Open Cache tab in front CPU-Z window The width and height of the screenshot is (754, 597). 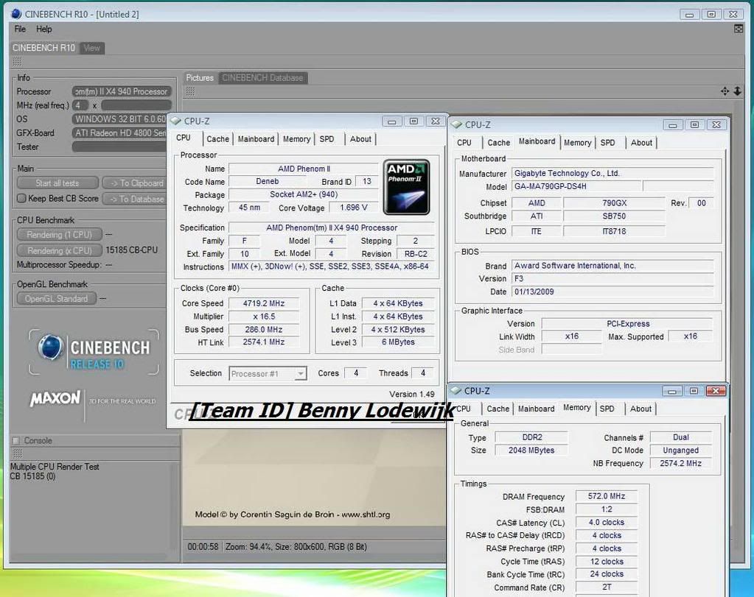click(218, 139)
